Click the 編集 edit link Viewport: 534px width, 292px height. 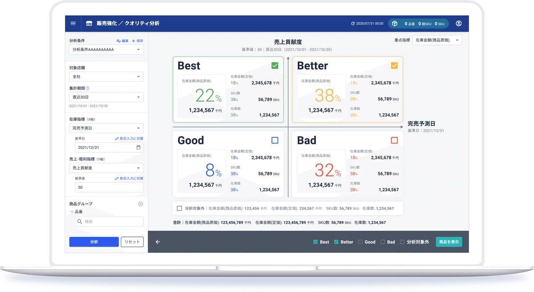pos(122,41)
